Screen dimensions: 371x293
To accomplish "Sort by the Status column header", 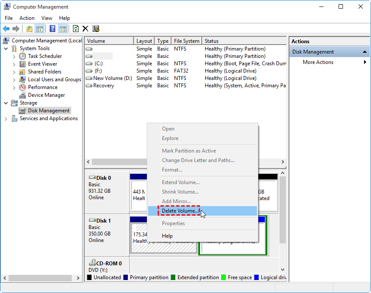I will [244, 41].
